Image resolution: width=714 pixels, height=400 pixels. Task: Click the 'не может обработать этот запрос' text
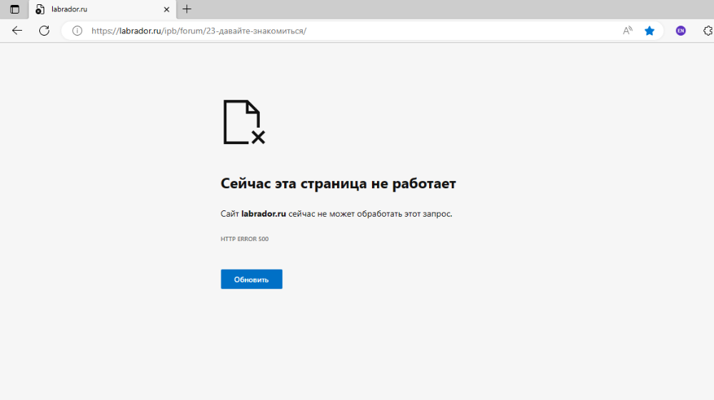click(x=385, y=214)
